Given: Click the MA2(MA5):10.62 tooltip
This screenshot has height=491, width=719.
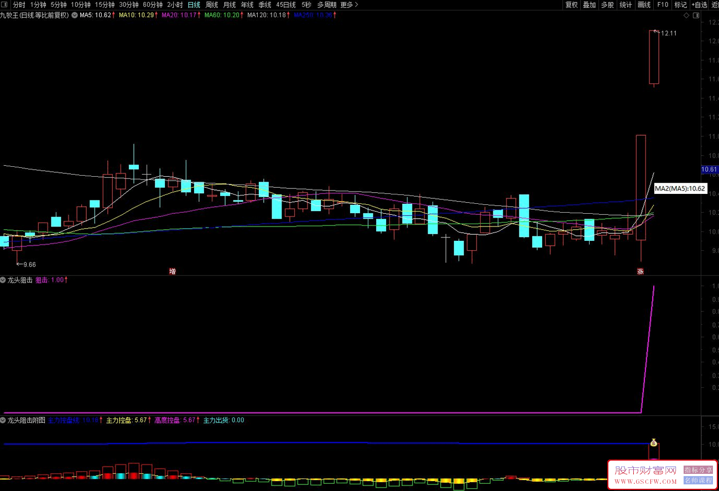Looking at the screenshot, I should [680, 188].
